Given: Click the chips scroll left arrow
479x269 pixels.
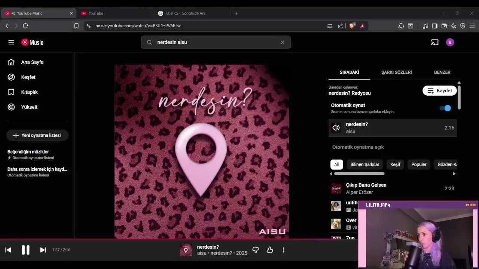Looking at the screenshot, I should coord(331,174).
